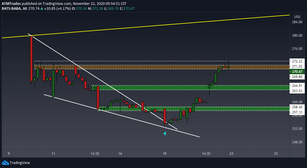Select the 258.45 price level tag
This screenshot has width=307, height=168.
pyautogui.click(x=297, y=107)
